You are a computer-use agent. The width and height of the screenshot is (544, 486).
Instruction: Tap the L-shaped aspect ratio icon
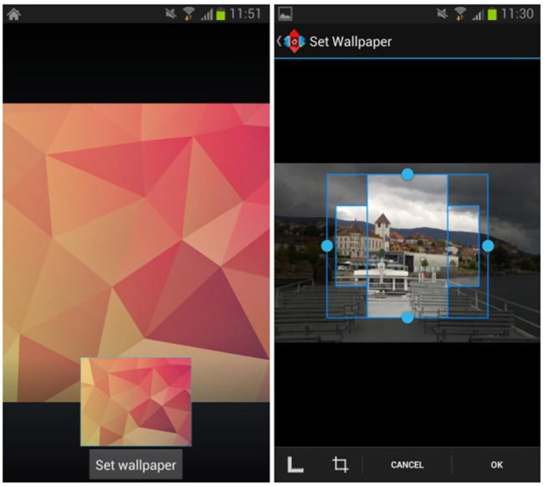click(295, 464)
